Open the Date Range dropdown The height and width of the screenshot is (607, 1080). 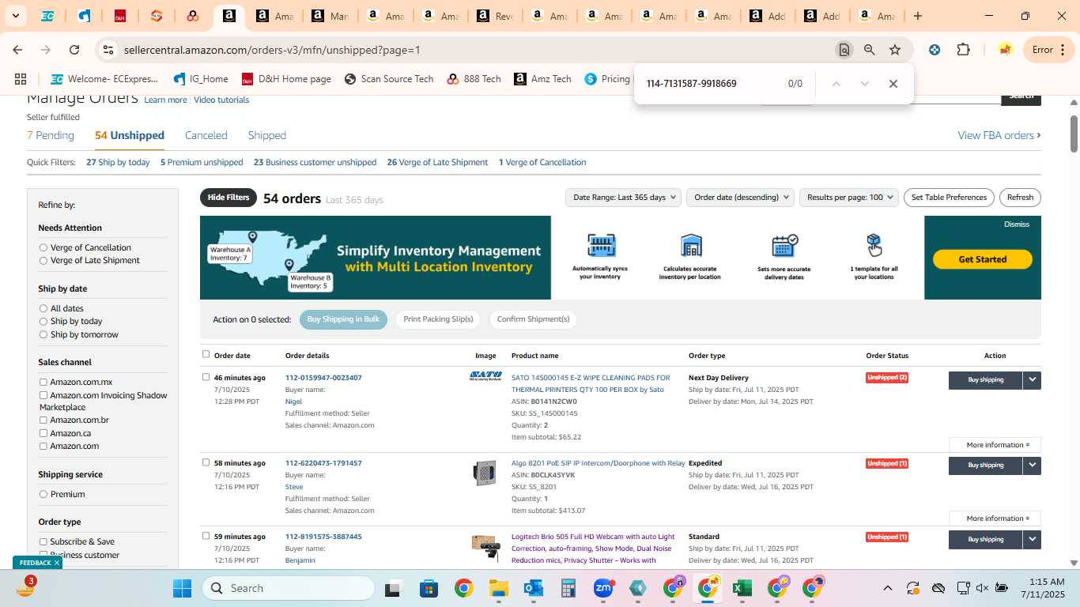(623, 198)
